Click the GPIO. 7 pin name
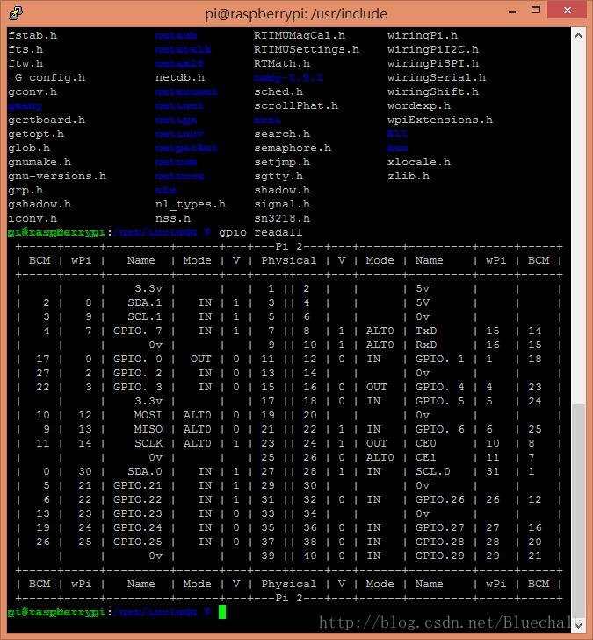The height and width of the screenshot is (640, 593). (141, 331)
